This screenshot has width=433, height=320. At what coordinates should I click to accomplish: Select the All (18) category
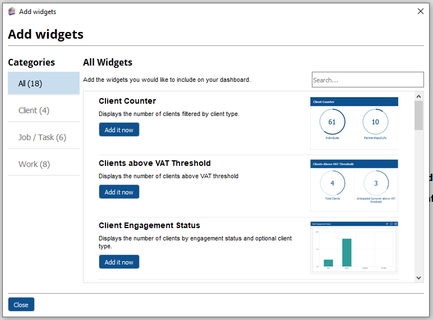(x=44, y=84)
